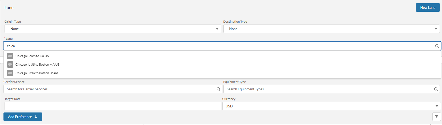Select Chicago IL US to Boston MA US
This screenshot has height=125, width=442.
pyautogui.click(x=222, y=64)
